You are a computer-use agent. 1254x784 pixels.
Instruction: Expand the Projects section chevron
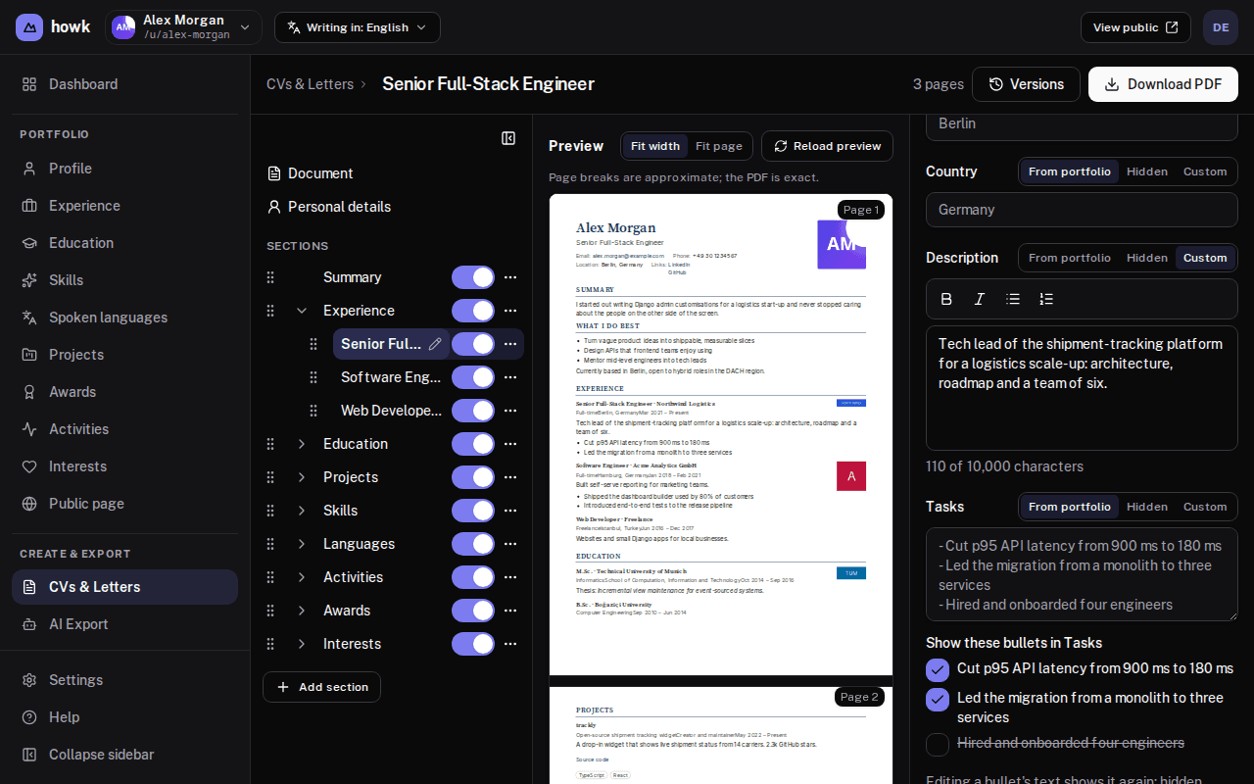(302, 477)
